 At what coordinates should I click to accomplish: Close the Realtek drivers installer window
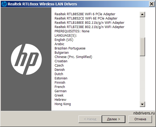(x=152, y=4)
